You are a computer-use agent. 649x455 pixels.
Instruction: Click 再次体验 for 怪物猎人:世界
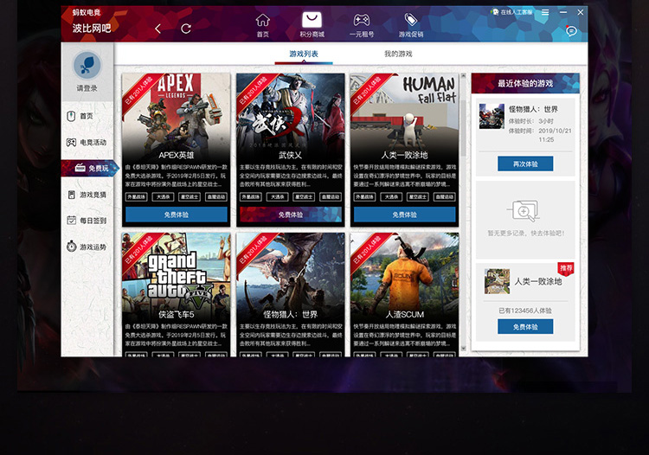525,163
